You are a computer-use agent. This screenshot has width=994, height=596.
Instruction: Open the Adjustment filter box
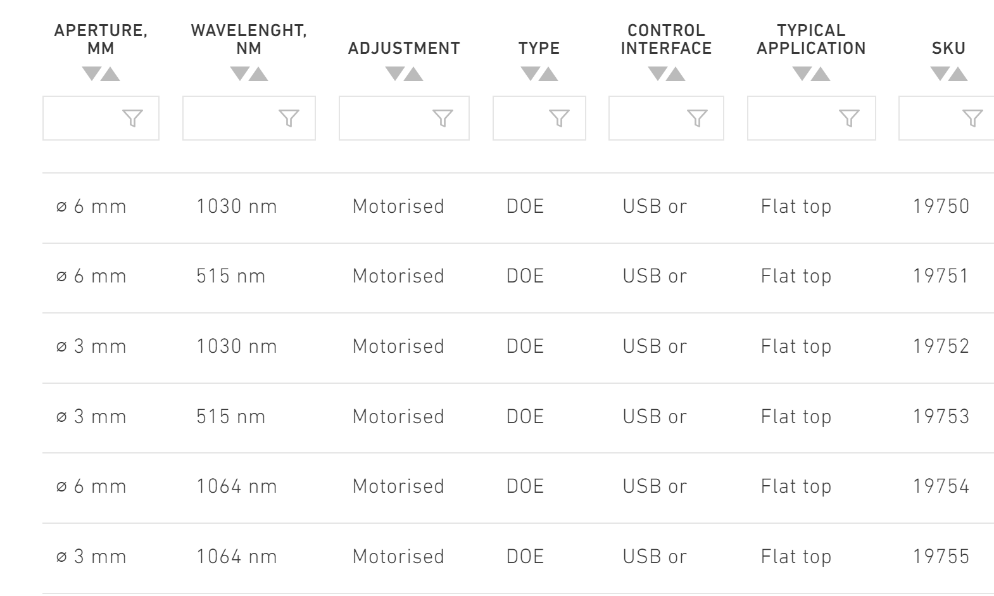pos(404,118)
